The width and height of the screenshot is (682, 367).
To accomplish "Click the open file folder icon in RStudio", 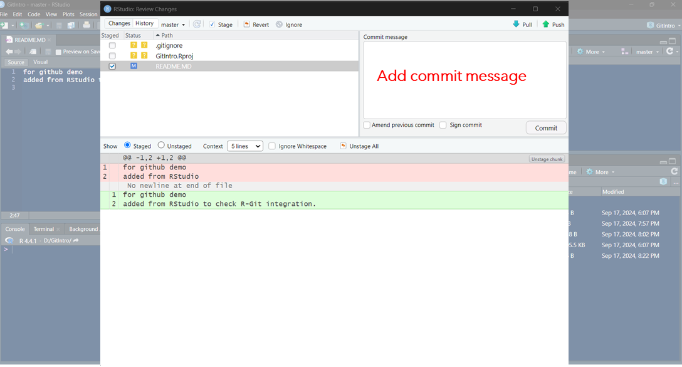I will 39,25.
